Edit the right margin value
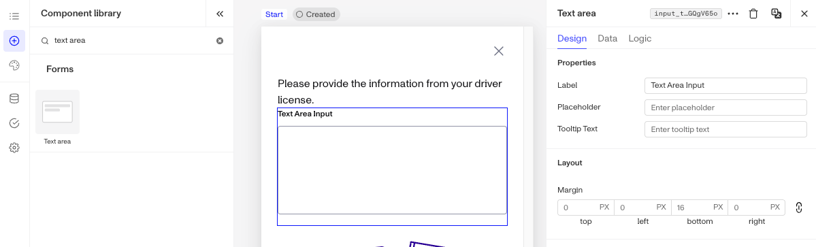This screenshot has width=816, height=247. (x=757, y=208)
